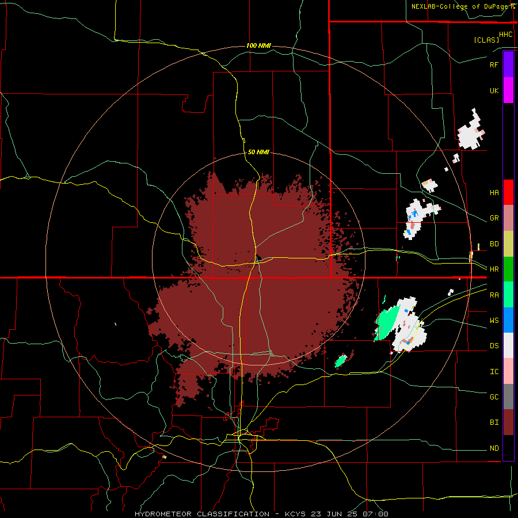Click the HYDROMETEOR CLASSIFICATION title text
Viewport: 518px width, 518px height.
tap(202, 514)
